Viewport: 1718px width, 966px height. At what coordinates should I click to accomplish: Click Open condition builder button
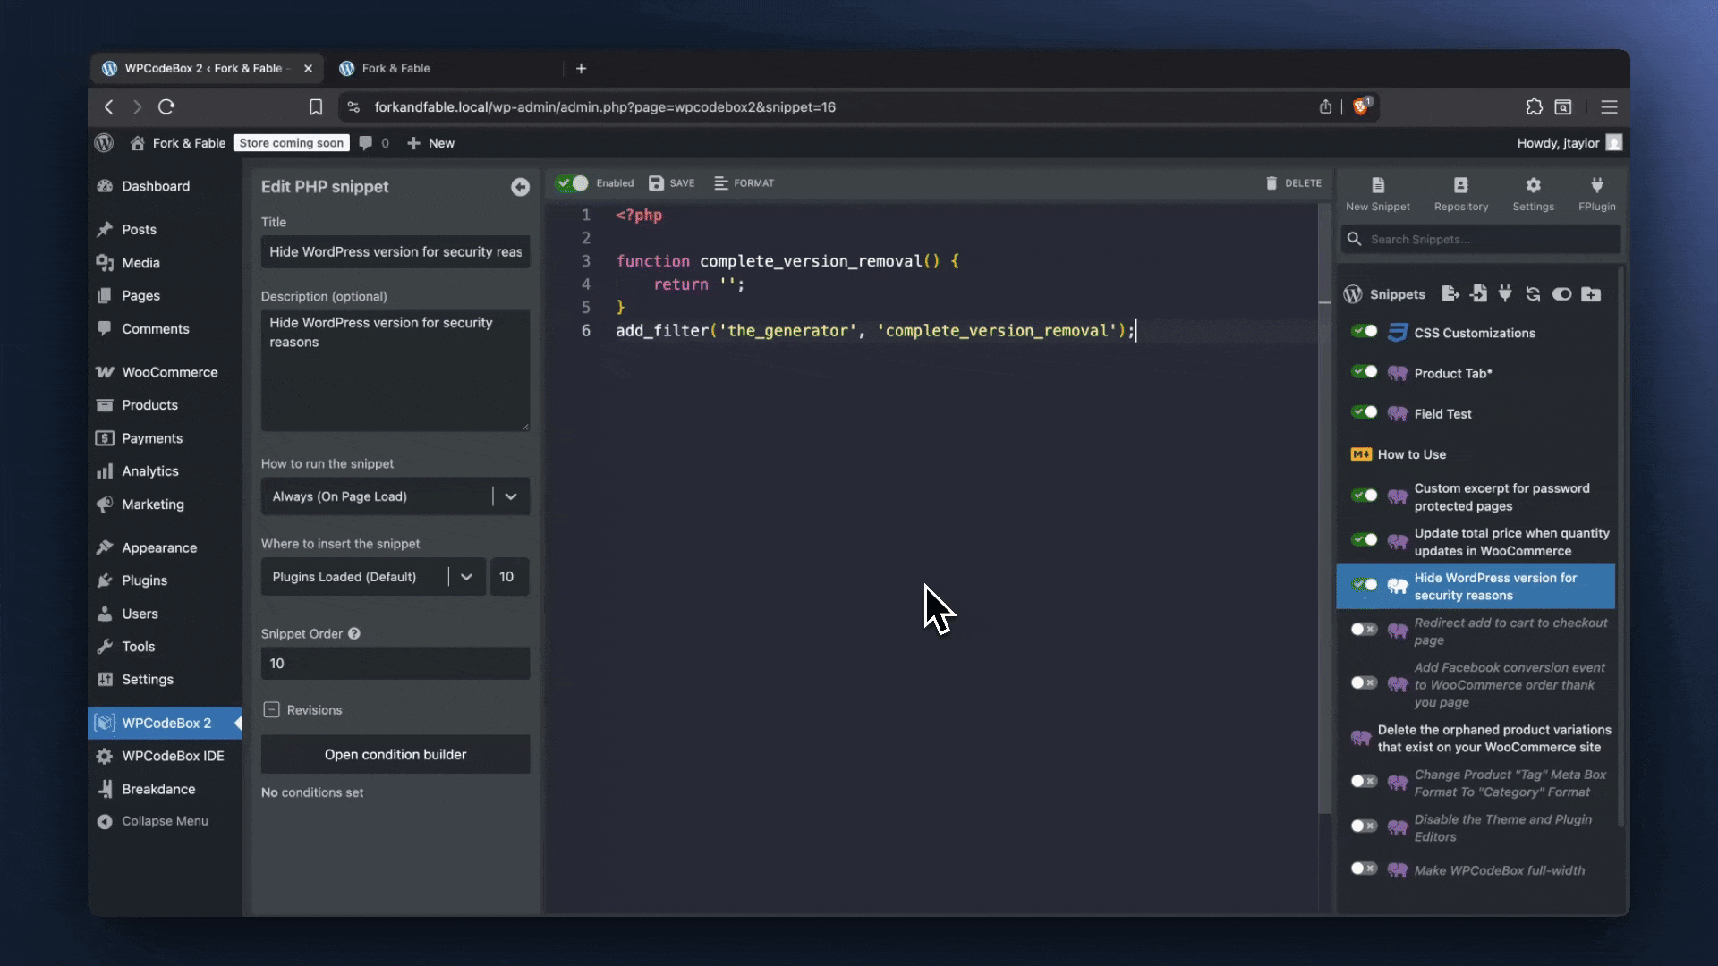[395, 755]
